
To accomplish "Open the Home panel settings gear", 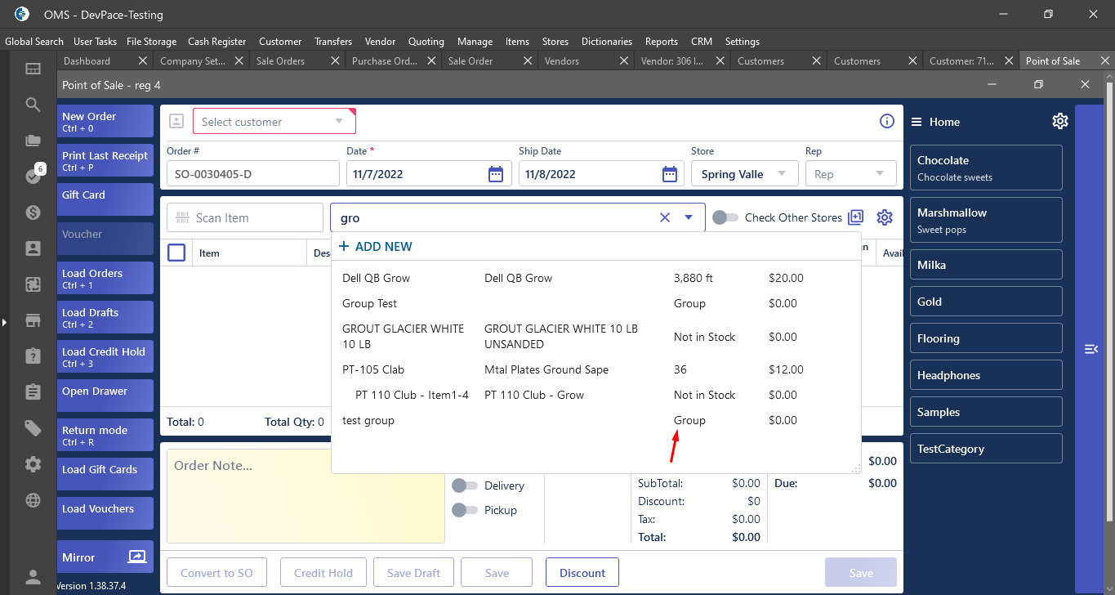I will (x=1059, y=121).
